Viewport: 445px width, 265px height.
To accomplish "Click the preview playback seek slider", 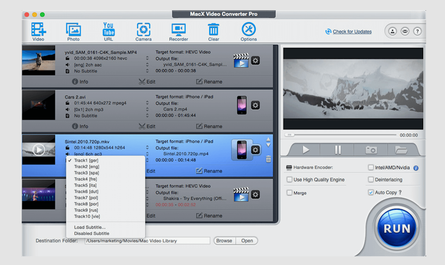I will [340, 135].
